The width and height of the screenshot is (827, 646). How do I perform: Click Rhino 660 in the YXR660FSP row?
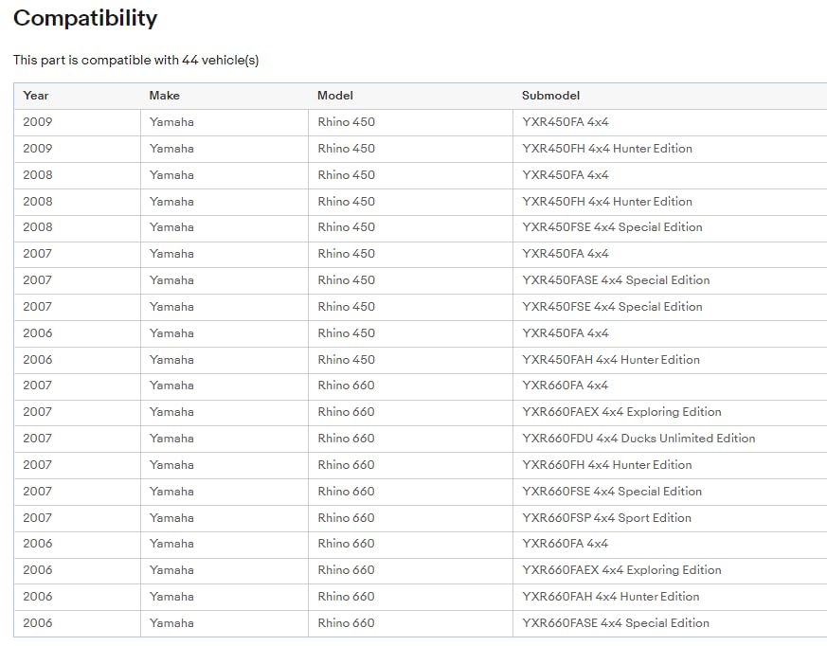tap(346, 517)
